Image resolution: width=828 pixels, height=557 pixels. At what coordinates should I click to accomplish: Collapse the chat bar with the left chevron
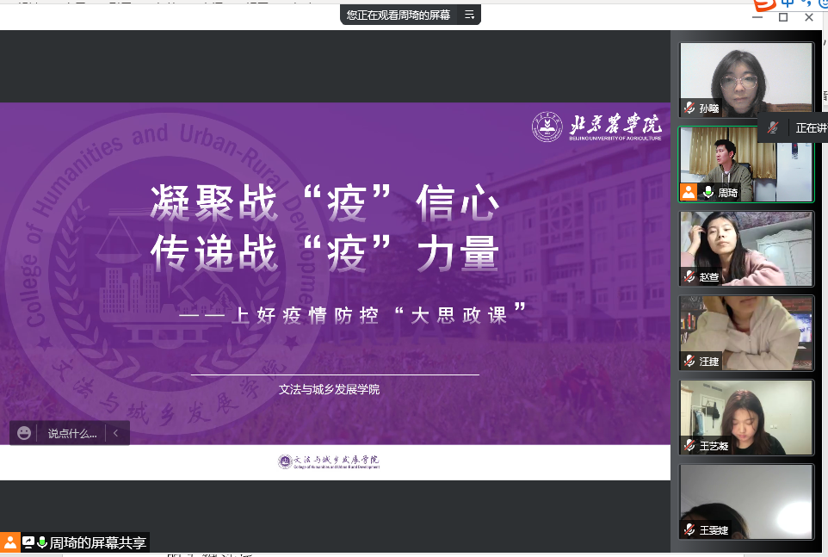point(115,433)
